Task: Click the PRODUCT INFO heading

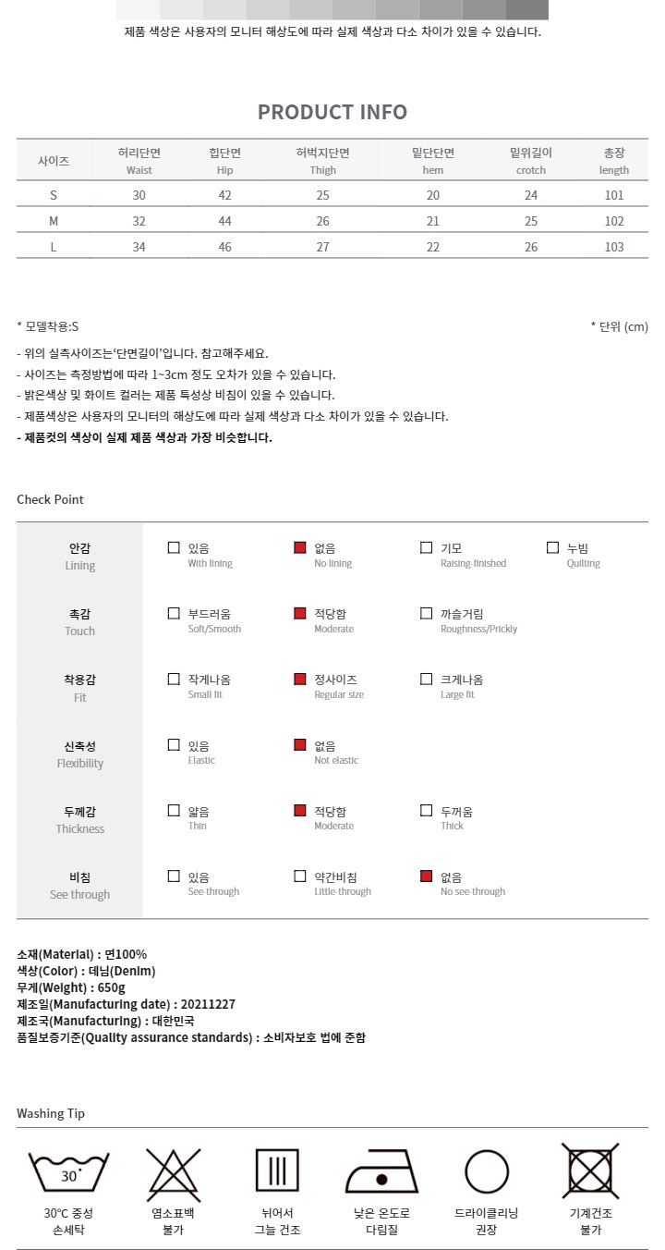Action: (x=332, y=112)
